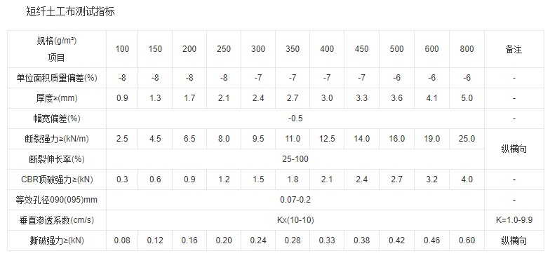Select the 等效孔径090(095)mm row label

click(57, 200)
